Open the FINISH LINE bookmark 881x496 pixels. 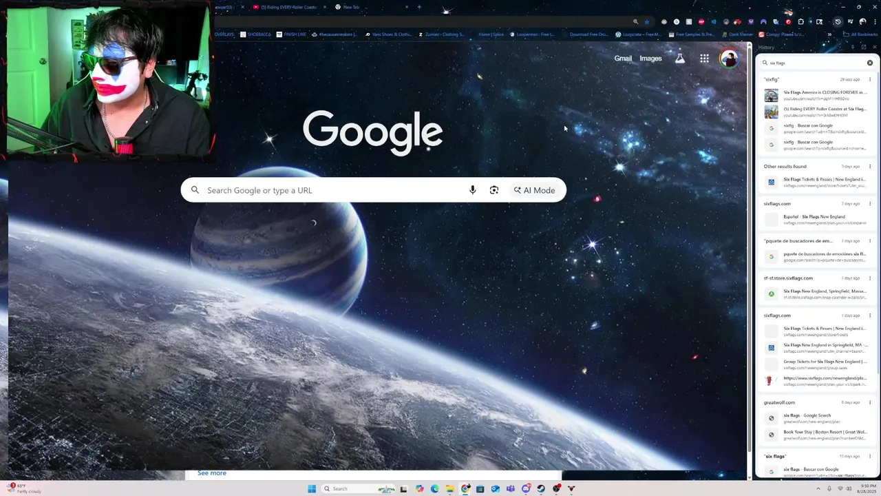coord(292,34)
